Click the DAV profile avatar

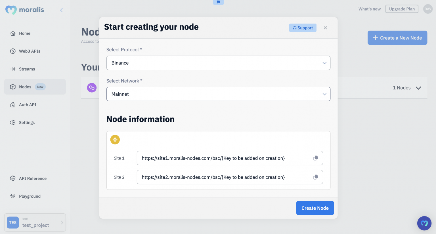point(428,9)
